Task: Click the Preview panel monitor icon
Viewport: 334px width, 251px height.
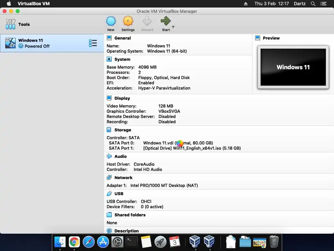Action: 258,38
